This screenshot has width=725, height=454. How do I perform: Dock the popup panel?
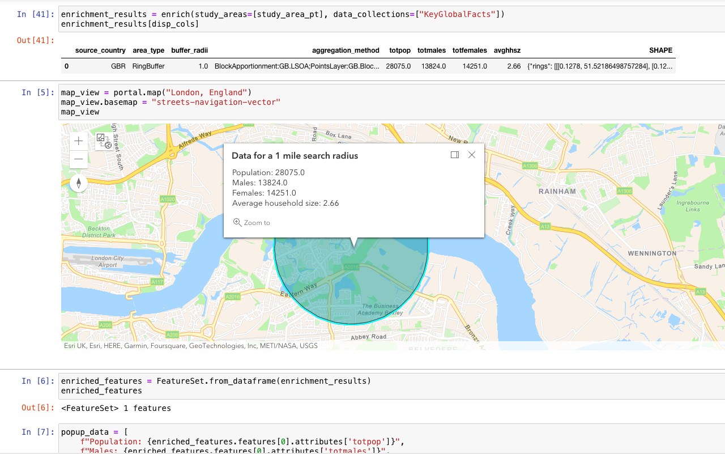[454, 155]
